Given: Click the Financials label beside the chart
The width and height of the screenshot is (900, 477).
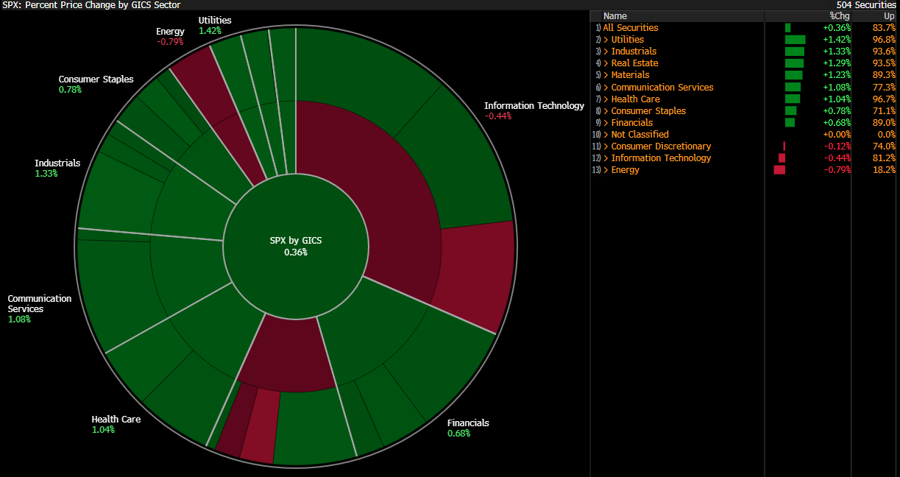Looking at the screenshot, I should (468, 423).
